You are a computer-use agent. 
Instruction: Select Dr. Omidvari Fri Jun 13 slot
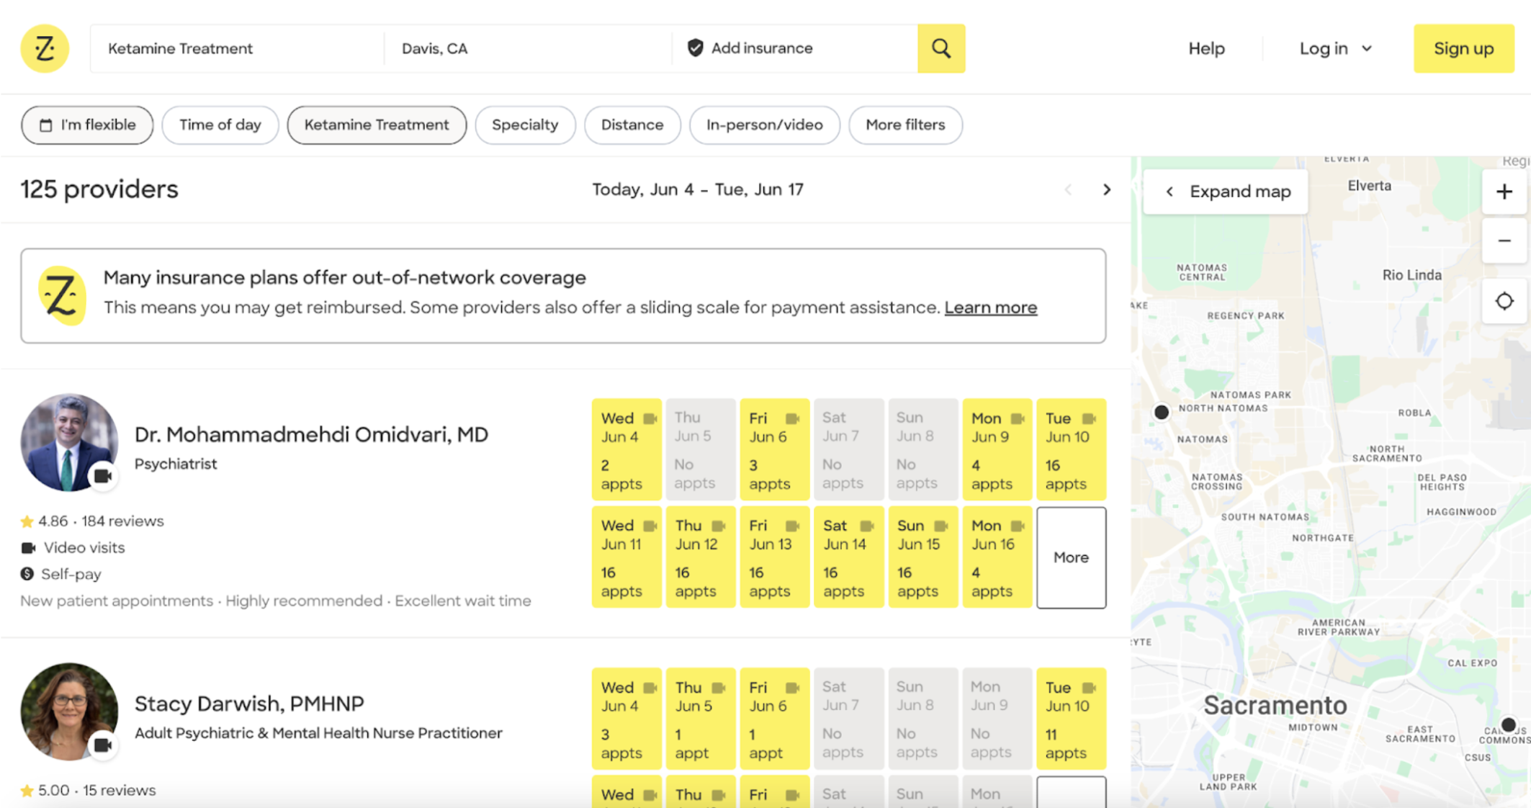[775, 557]
